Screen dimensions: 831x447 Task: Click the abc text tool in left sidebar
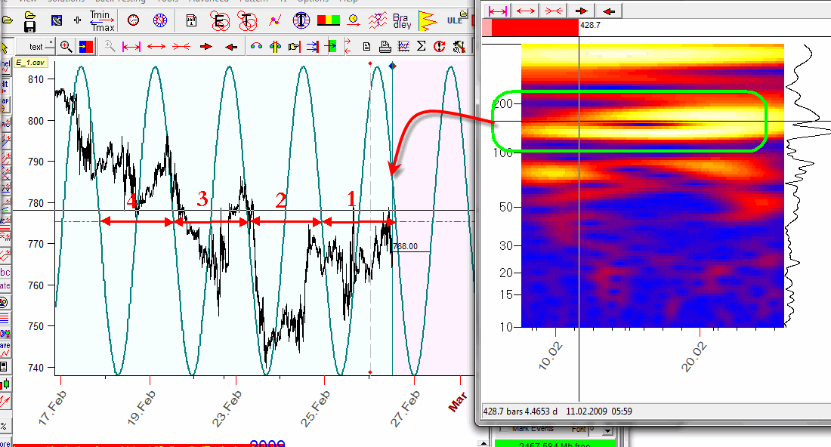click(5, 273)
